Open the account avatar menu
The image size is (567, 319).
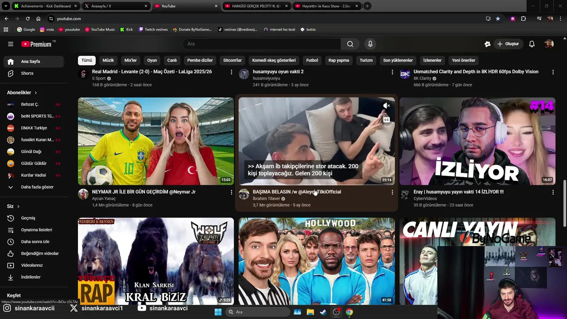(x=549, y=44)
